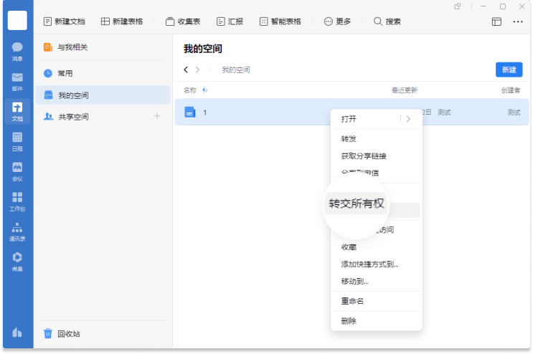The height and width of the screenshot is (354, 533).
Task: Select 转交所有权 in the context menu
Action: (357, 204)
